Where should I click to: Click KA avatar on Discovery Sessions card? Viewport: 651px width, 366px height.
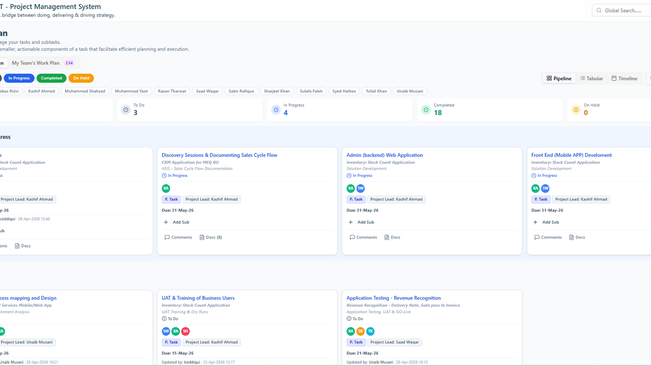pyautogui.click(x=166, y=189)
